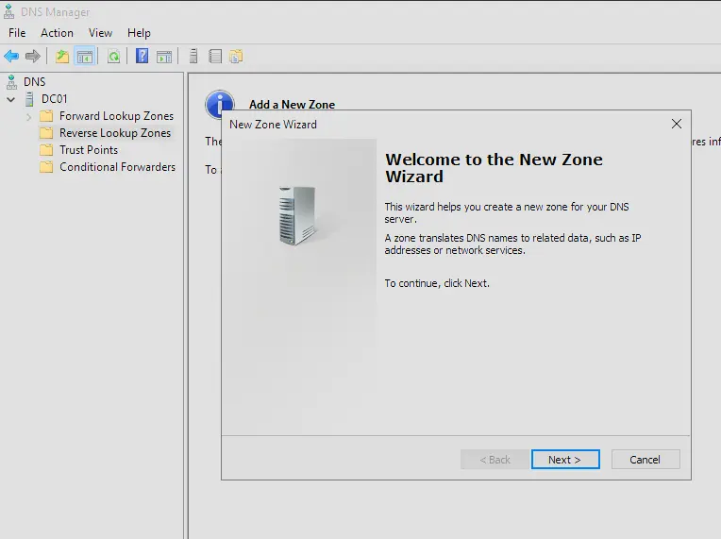721x539 pixels.
Task: Click the Reverse Lookup Zones folder icon
Action: [x=46, y=133]
